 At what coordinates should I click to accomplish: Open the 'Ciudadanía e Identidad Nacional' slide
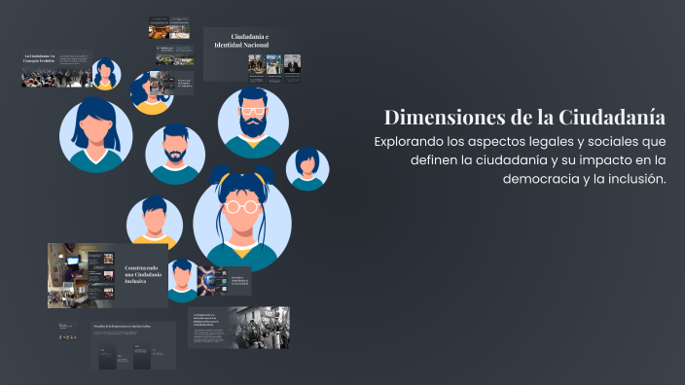(x=252, y=54)
